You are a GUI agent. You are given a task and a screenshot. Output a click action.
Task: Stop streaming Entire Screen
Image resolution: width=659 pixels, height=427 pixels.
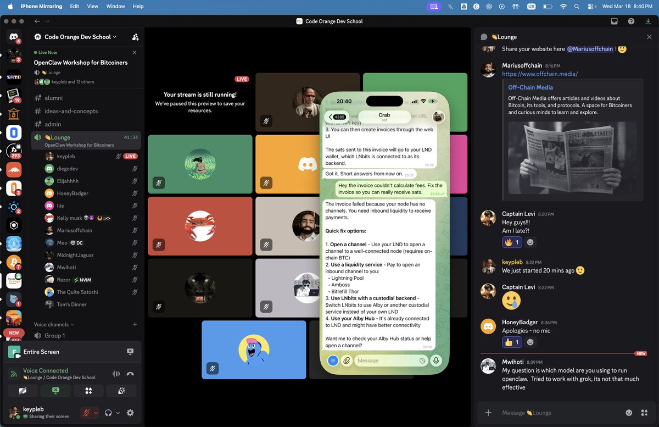point(130,351)
